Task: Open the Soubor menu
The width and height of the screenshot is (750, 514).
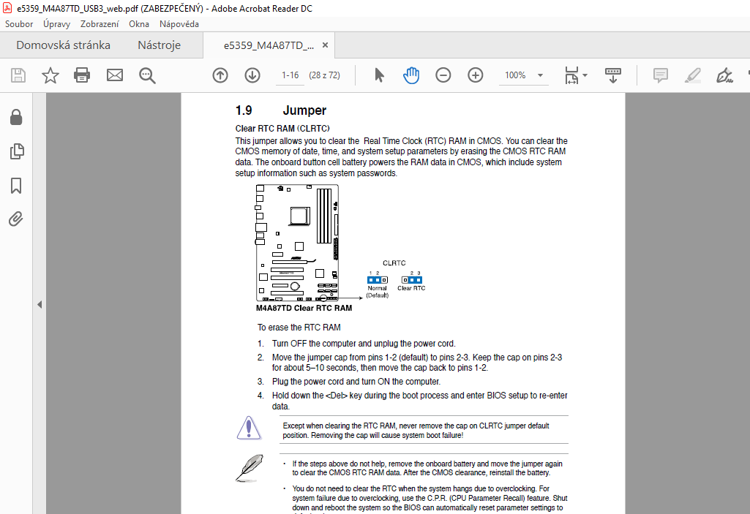Action: [19, 24]
